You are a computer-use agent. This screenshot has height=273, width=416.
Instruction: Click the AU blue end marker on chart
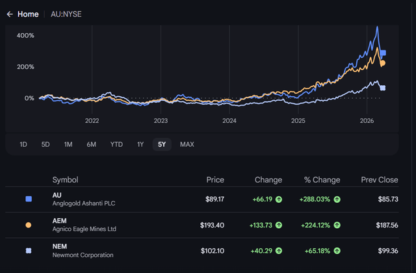[x=383, y=53]
